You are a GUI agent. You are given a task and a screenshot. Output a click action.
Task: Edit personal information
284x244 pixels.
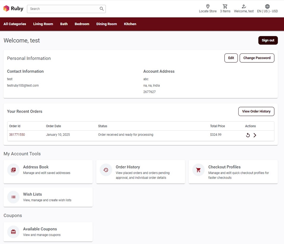231,58
